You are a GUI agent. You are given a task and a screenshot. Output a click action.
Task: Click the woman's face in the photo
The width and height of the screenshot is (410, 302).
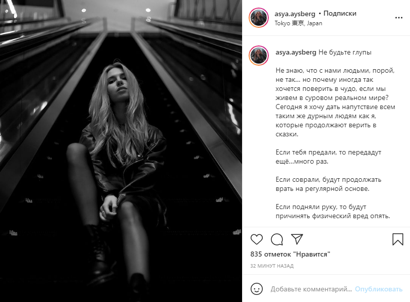(x=118, y=83)
